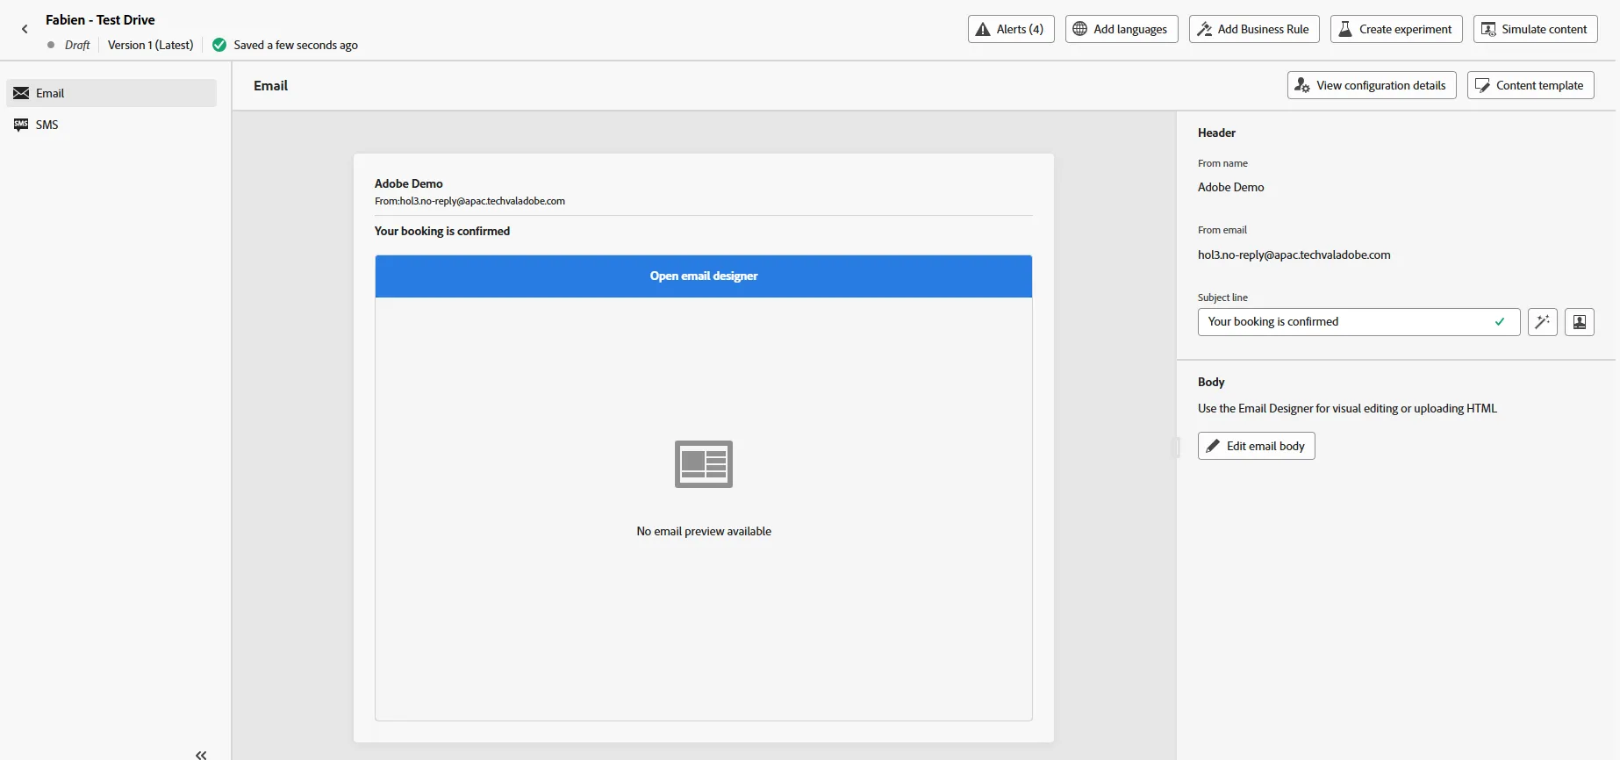1620x760 pixels.
Task: Select the Email channel in sidebar
Action: pos(111,93)
